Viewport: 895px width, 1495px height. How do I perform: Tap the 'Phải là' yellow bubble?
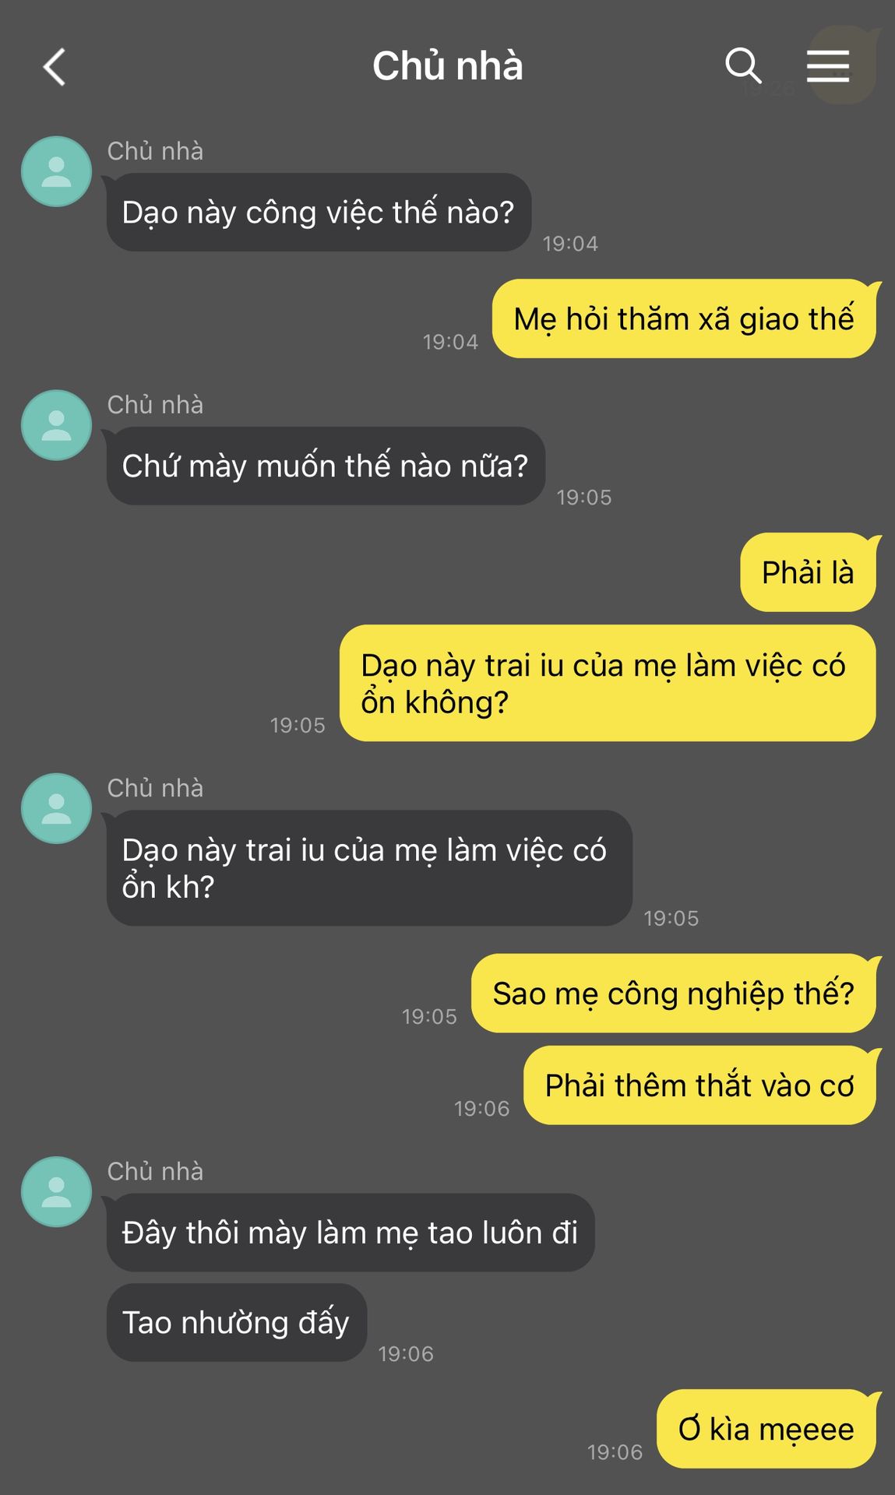click(808, 572)
